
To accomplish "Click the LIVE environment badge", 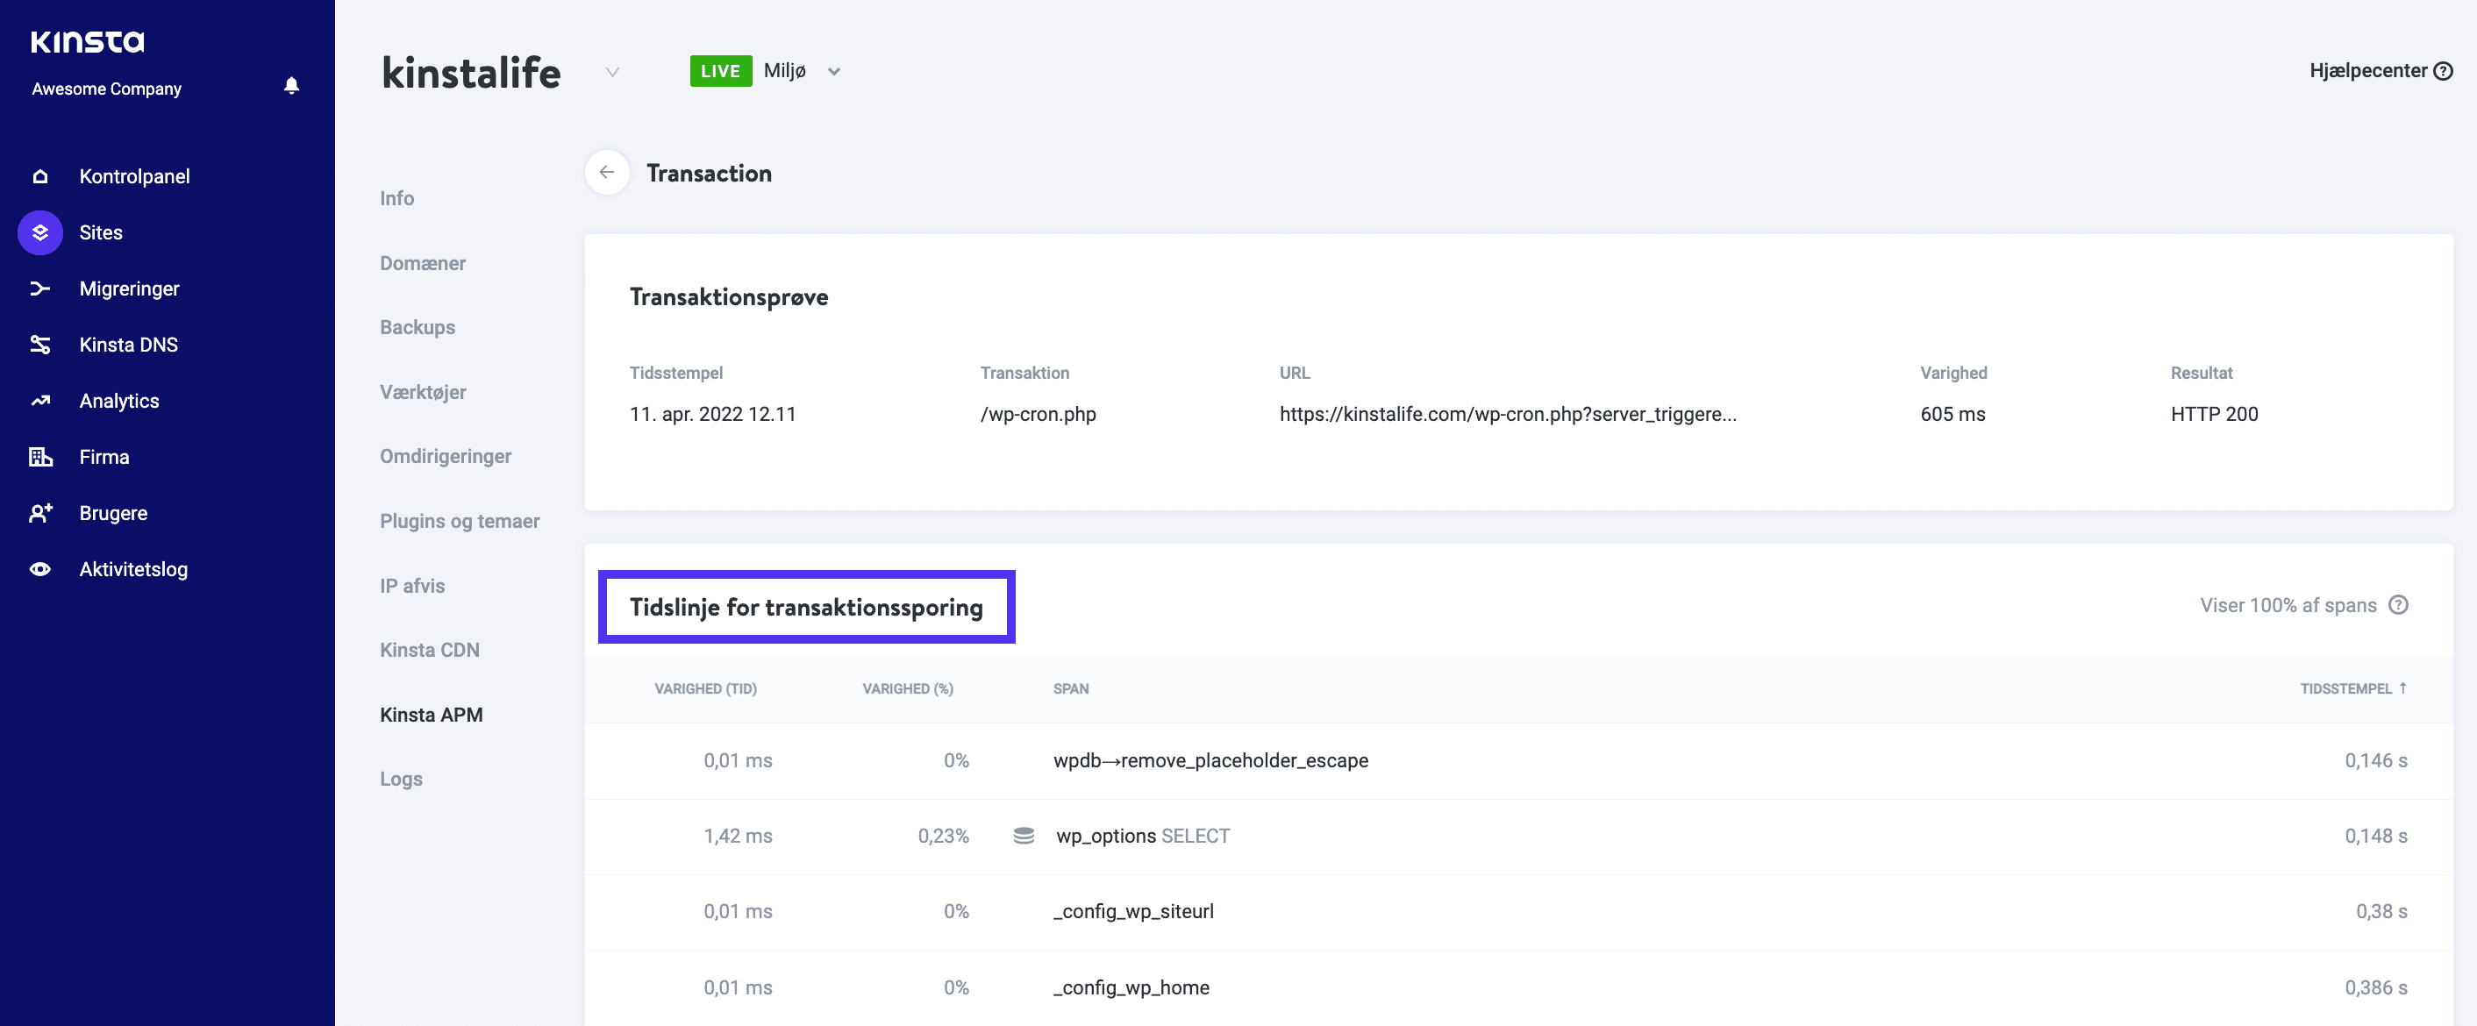I will (x=720, y=71).
